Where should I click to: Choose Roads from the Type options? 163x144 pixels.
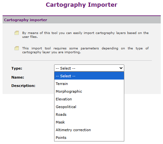(x=89, y=114)
